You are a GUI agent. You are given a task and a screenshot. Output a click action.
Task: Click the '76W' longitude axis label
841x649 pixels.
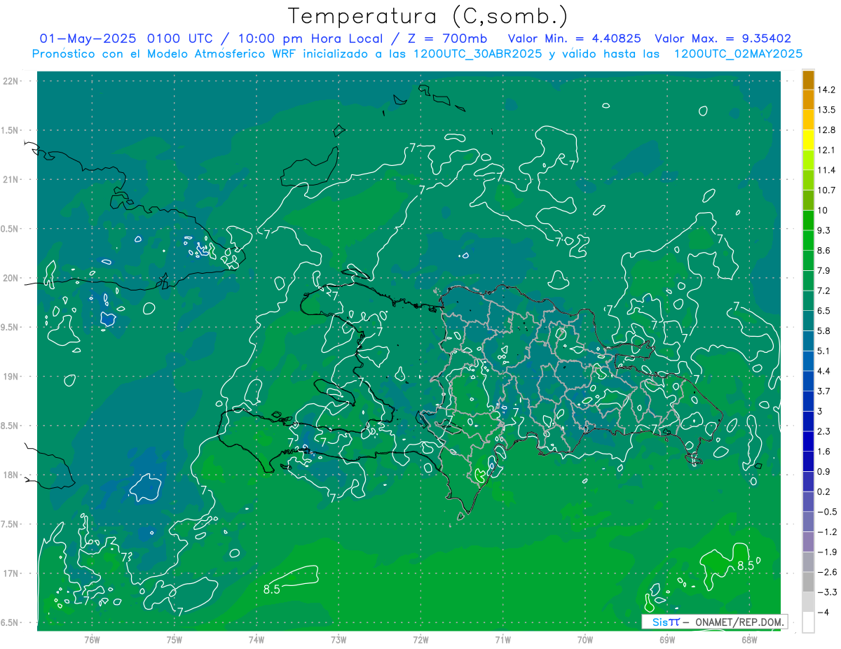pos(92,639)
